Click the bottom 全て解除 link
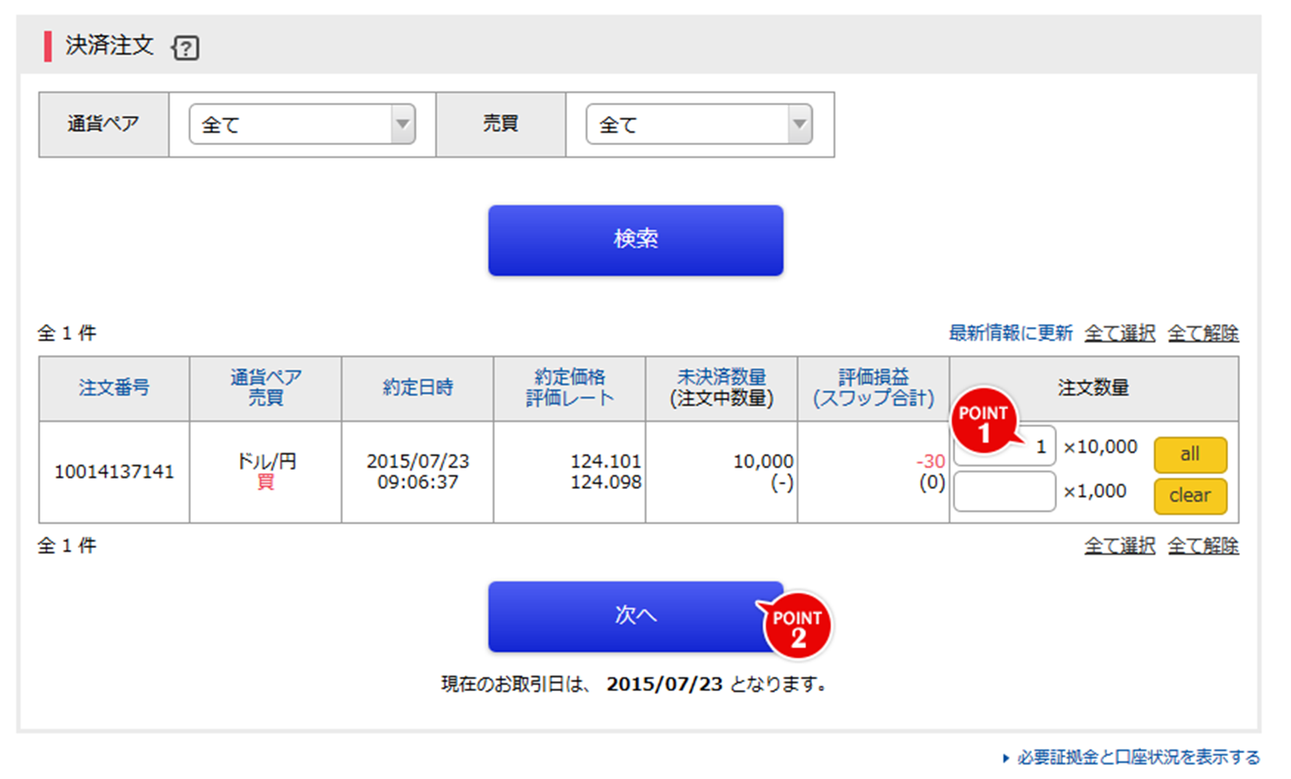Viewport: 1291px width, 779px height. tap(1202, 546)
